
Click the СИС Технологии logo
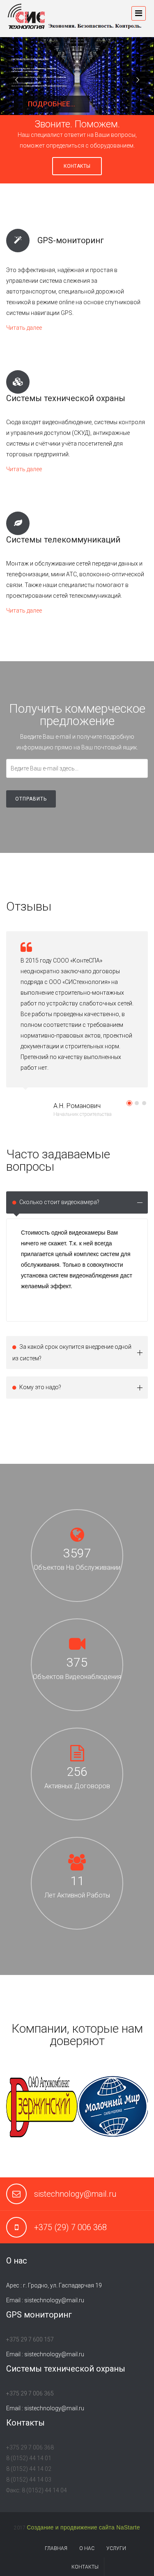click(x=27, y=18)
